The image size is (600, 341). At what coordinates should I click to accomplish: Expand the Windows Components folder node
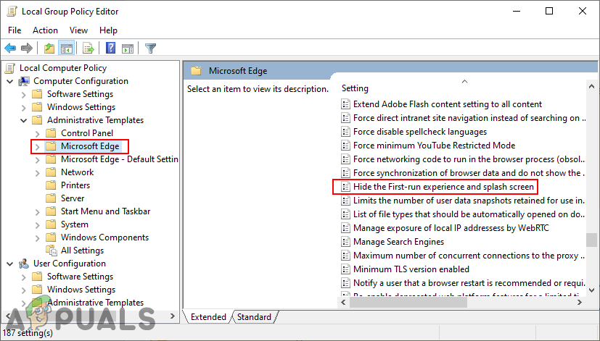[x=38, y=237]
